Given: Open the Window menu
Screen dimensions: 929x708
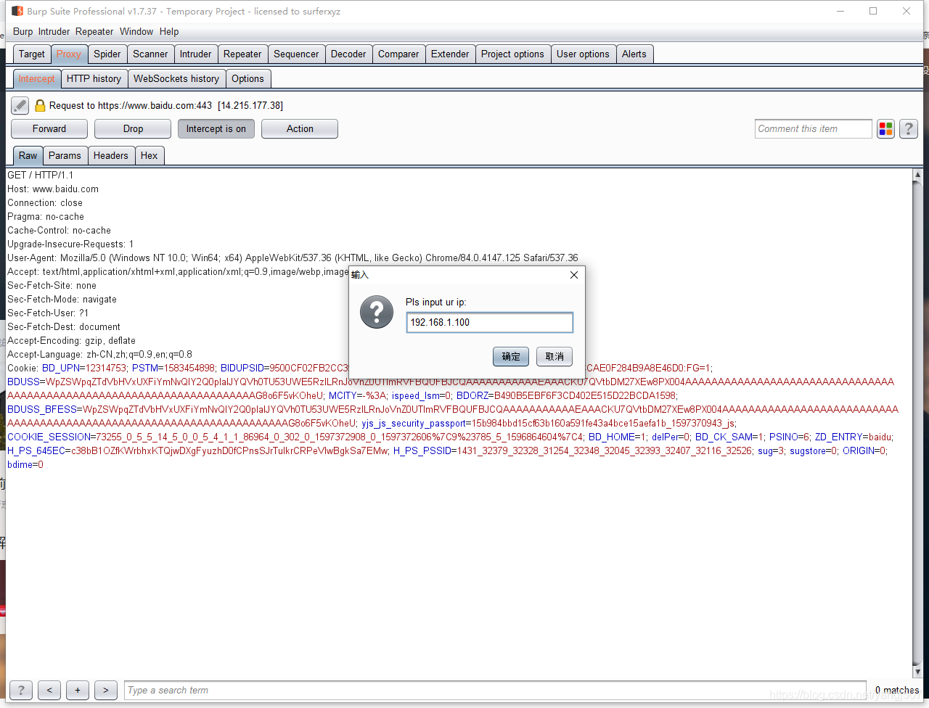Looking at the screenshot, I should point(136,32).
